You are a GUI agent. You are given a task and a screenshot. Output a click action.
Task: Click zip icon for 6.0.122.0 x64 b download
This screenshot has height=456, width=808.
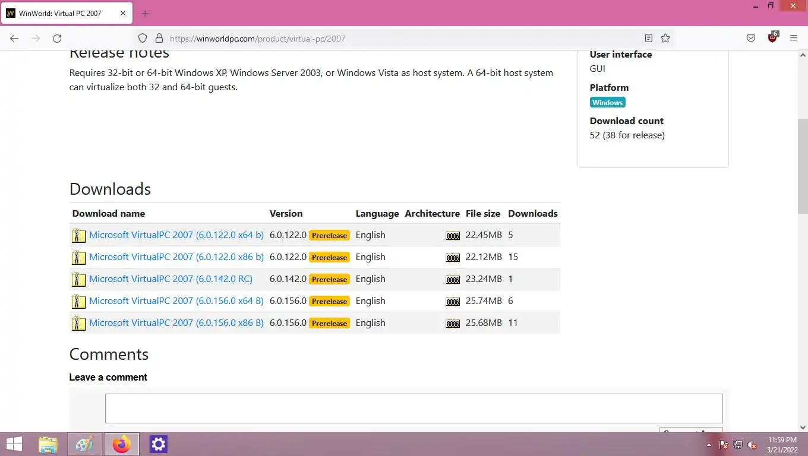pyautogui.click(x=79, y=236)
